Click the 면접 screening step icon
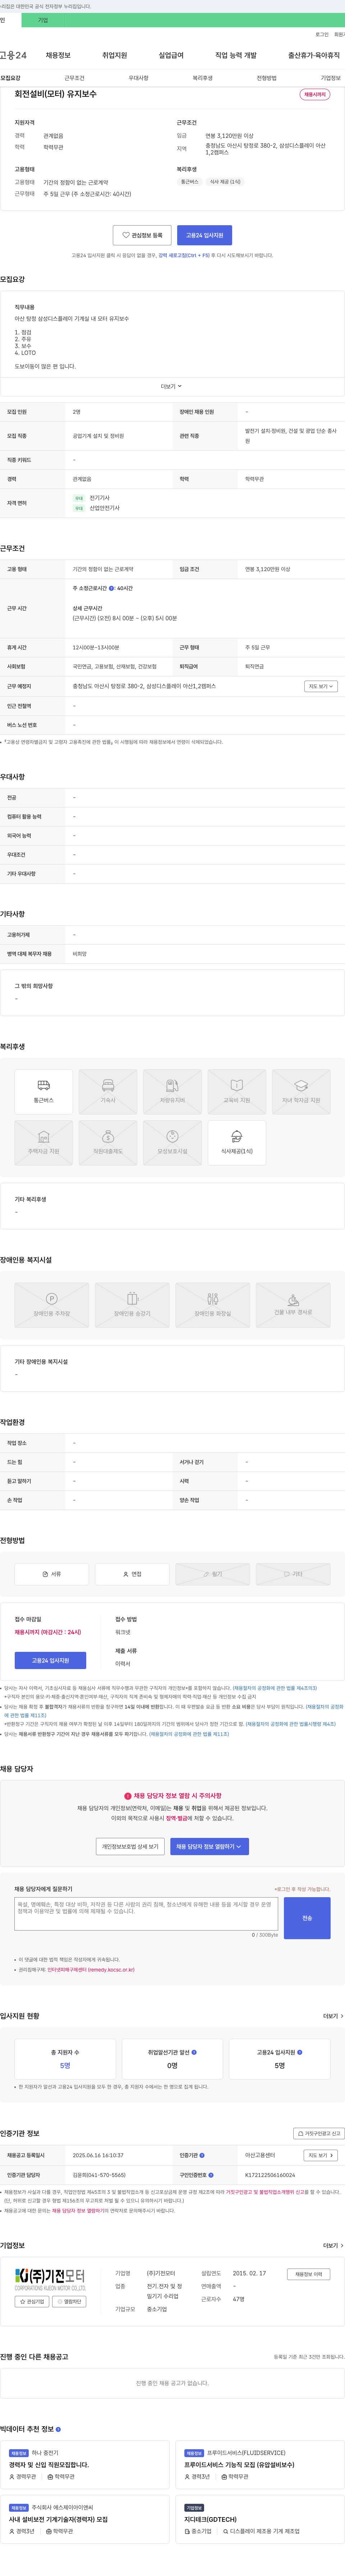The image size is (345, 2576). tap(132, 1574)
